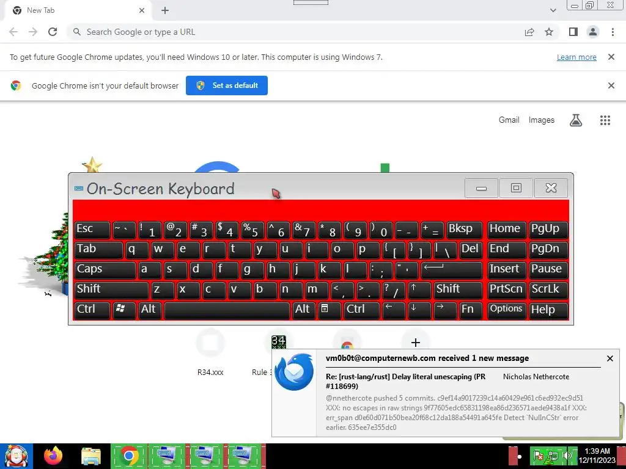626x469 pixels.
Task: Click the Windows logo key
Action: coord(124,310)
